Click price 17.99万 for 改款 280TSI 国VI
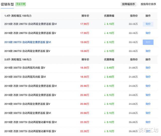161x136 pixels. tap(85, 24)
